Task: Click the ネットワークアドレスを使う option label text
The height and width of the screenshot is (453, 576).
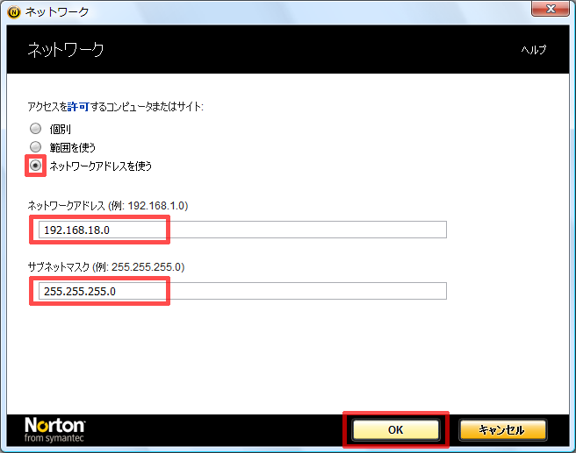Action: [x=101, y=165]
